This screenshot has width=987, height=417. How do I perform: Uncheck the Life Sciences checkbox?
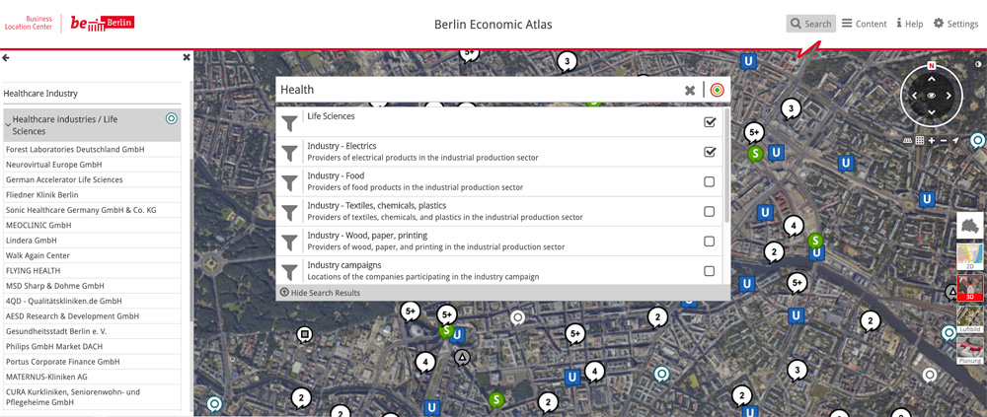(x=710, y=122)
